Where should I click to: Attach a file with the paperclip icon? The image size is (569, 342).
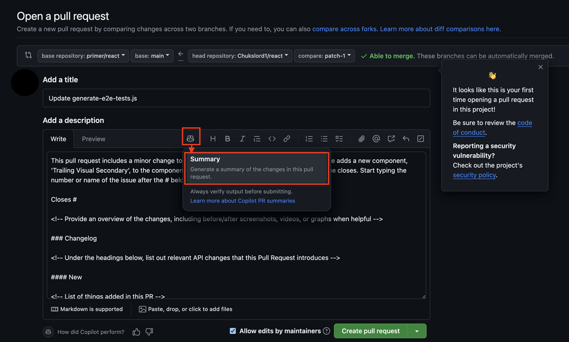click(361, 138)
